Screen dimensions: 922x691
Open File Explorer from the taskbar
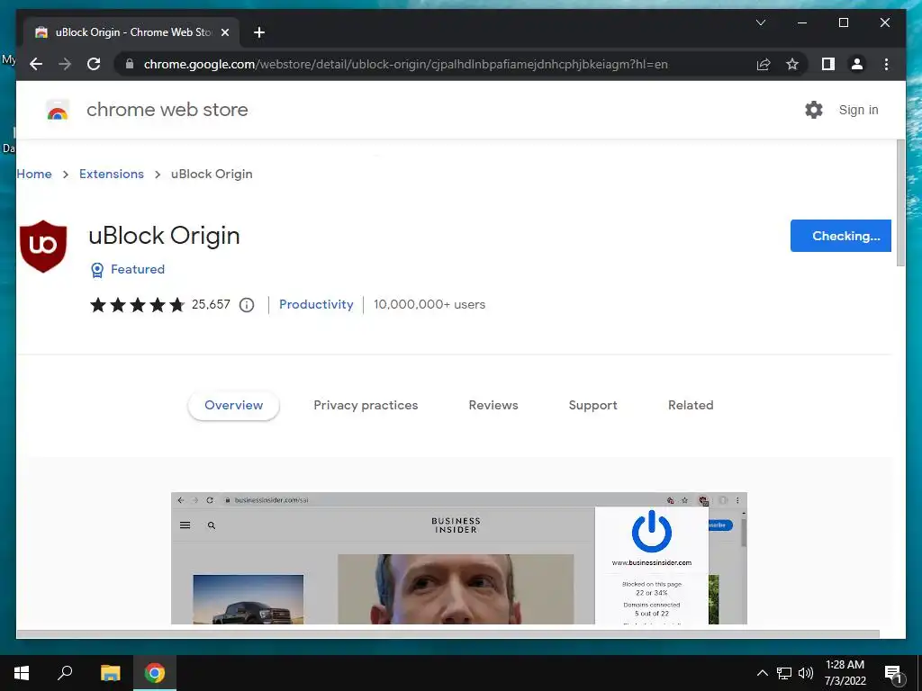(110, 673)
